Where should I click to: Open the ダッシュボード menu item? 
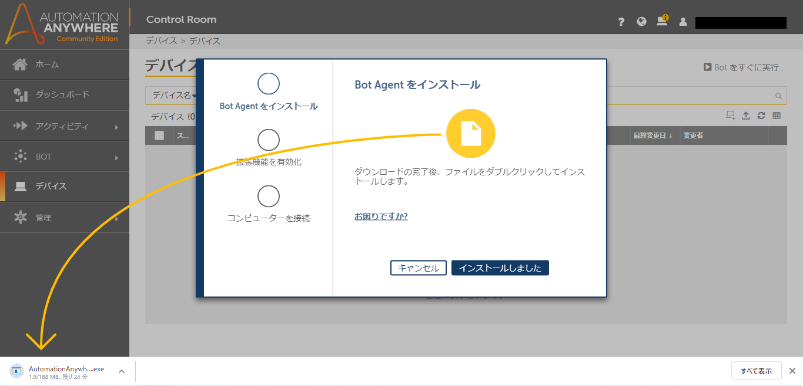tap(65, 95)
